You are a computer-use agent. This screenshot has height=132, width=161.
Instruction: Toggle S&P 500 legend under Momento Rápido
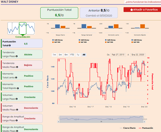(x=135, y=42)
